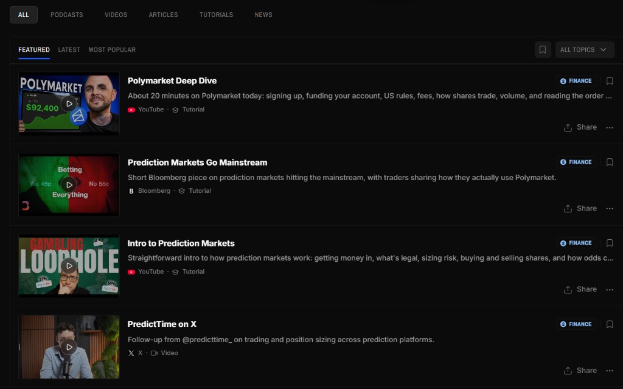Click Tutorial cap icon on Bloomberg item
This screenshot has width=623, height=389.
click(181, 191)
